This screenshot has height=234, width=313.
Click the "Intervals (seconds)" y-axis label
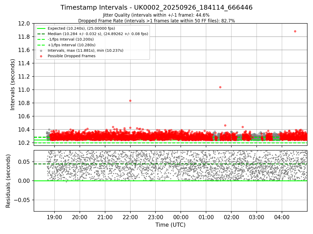[x=13, y=84]
